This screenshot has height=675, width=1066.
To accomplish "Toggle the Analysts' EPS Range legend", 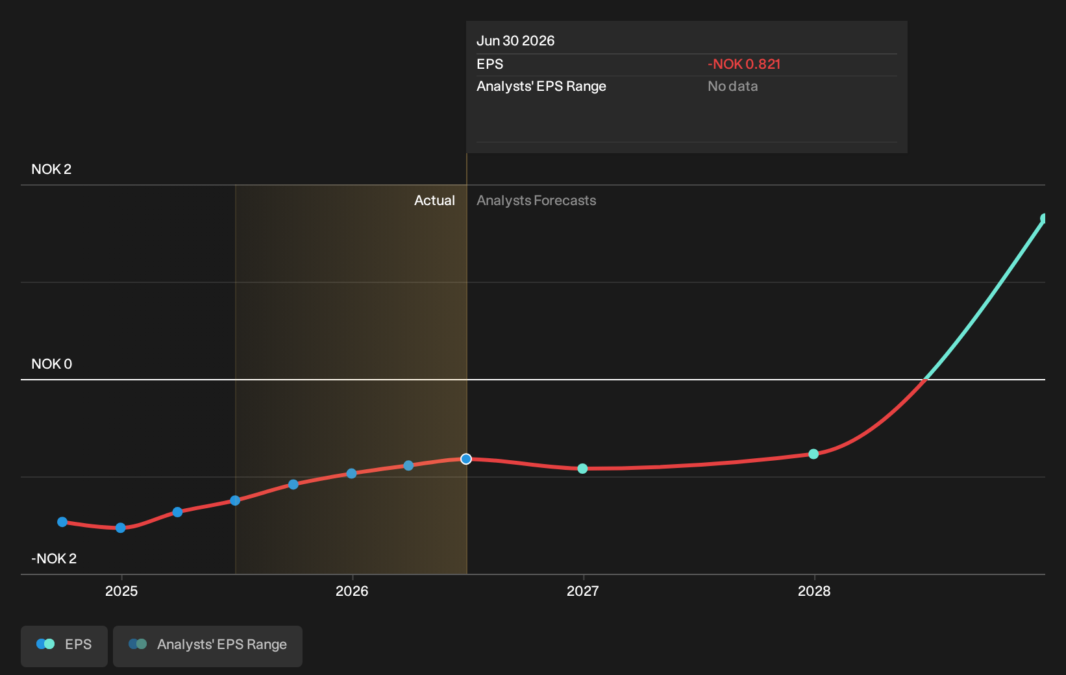I will 208,646.
